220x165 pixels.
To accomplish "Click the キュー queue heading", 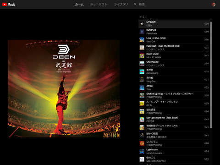I will coord(143,17).
